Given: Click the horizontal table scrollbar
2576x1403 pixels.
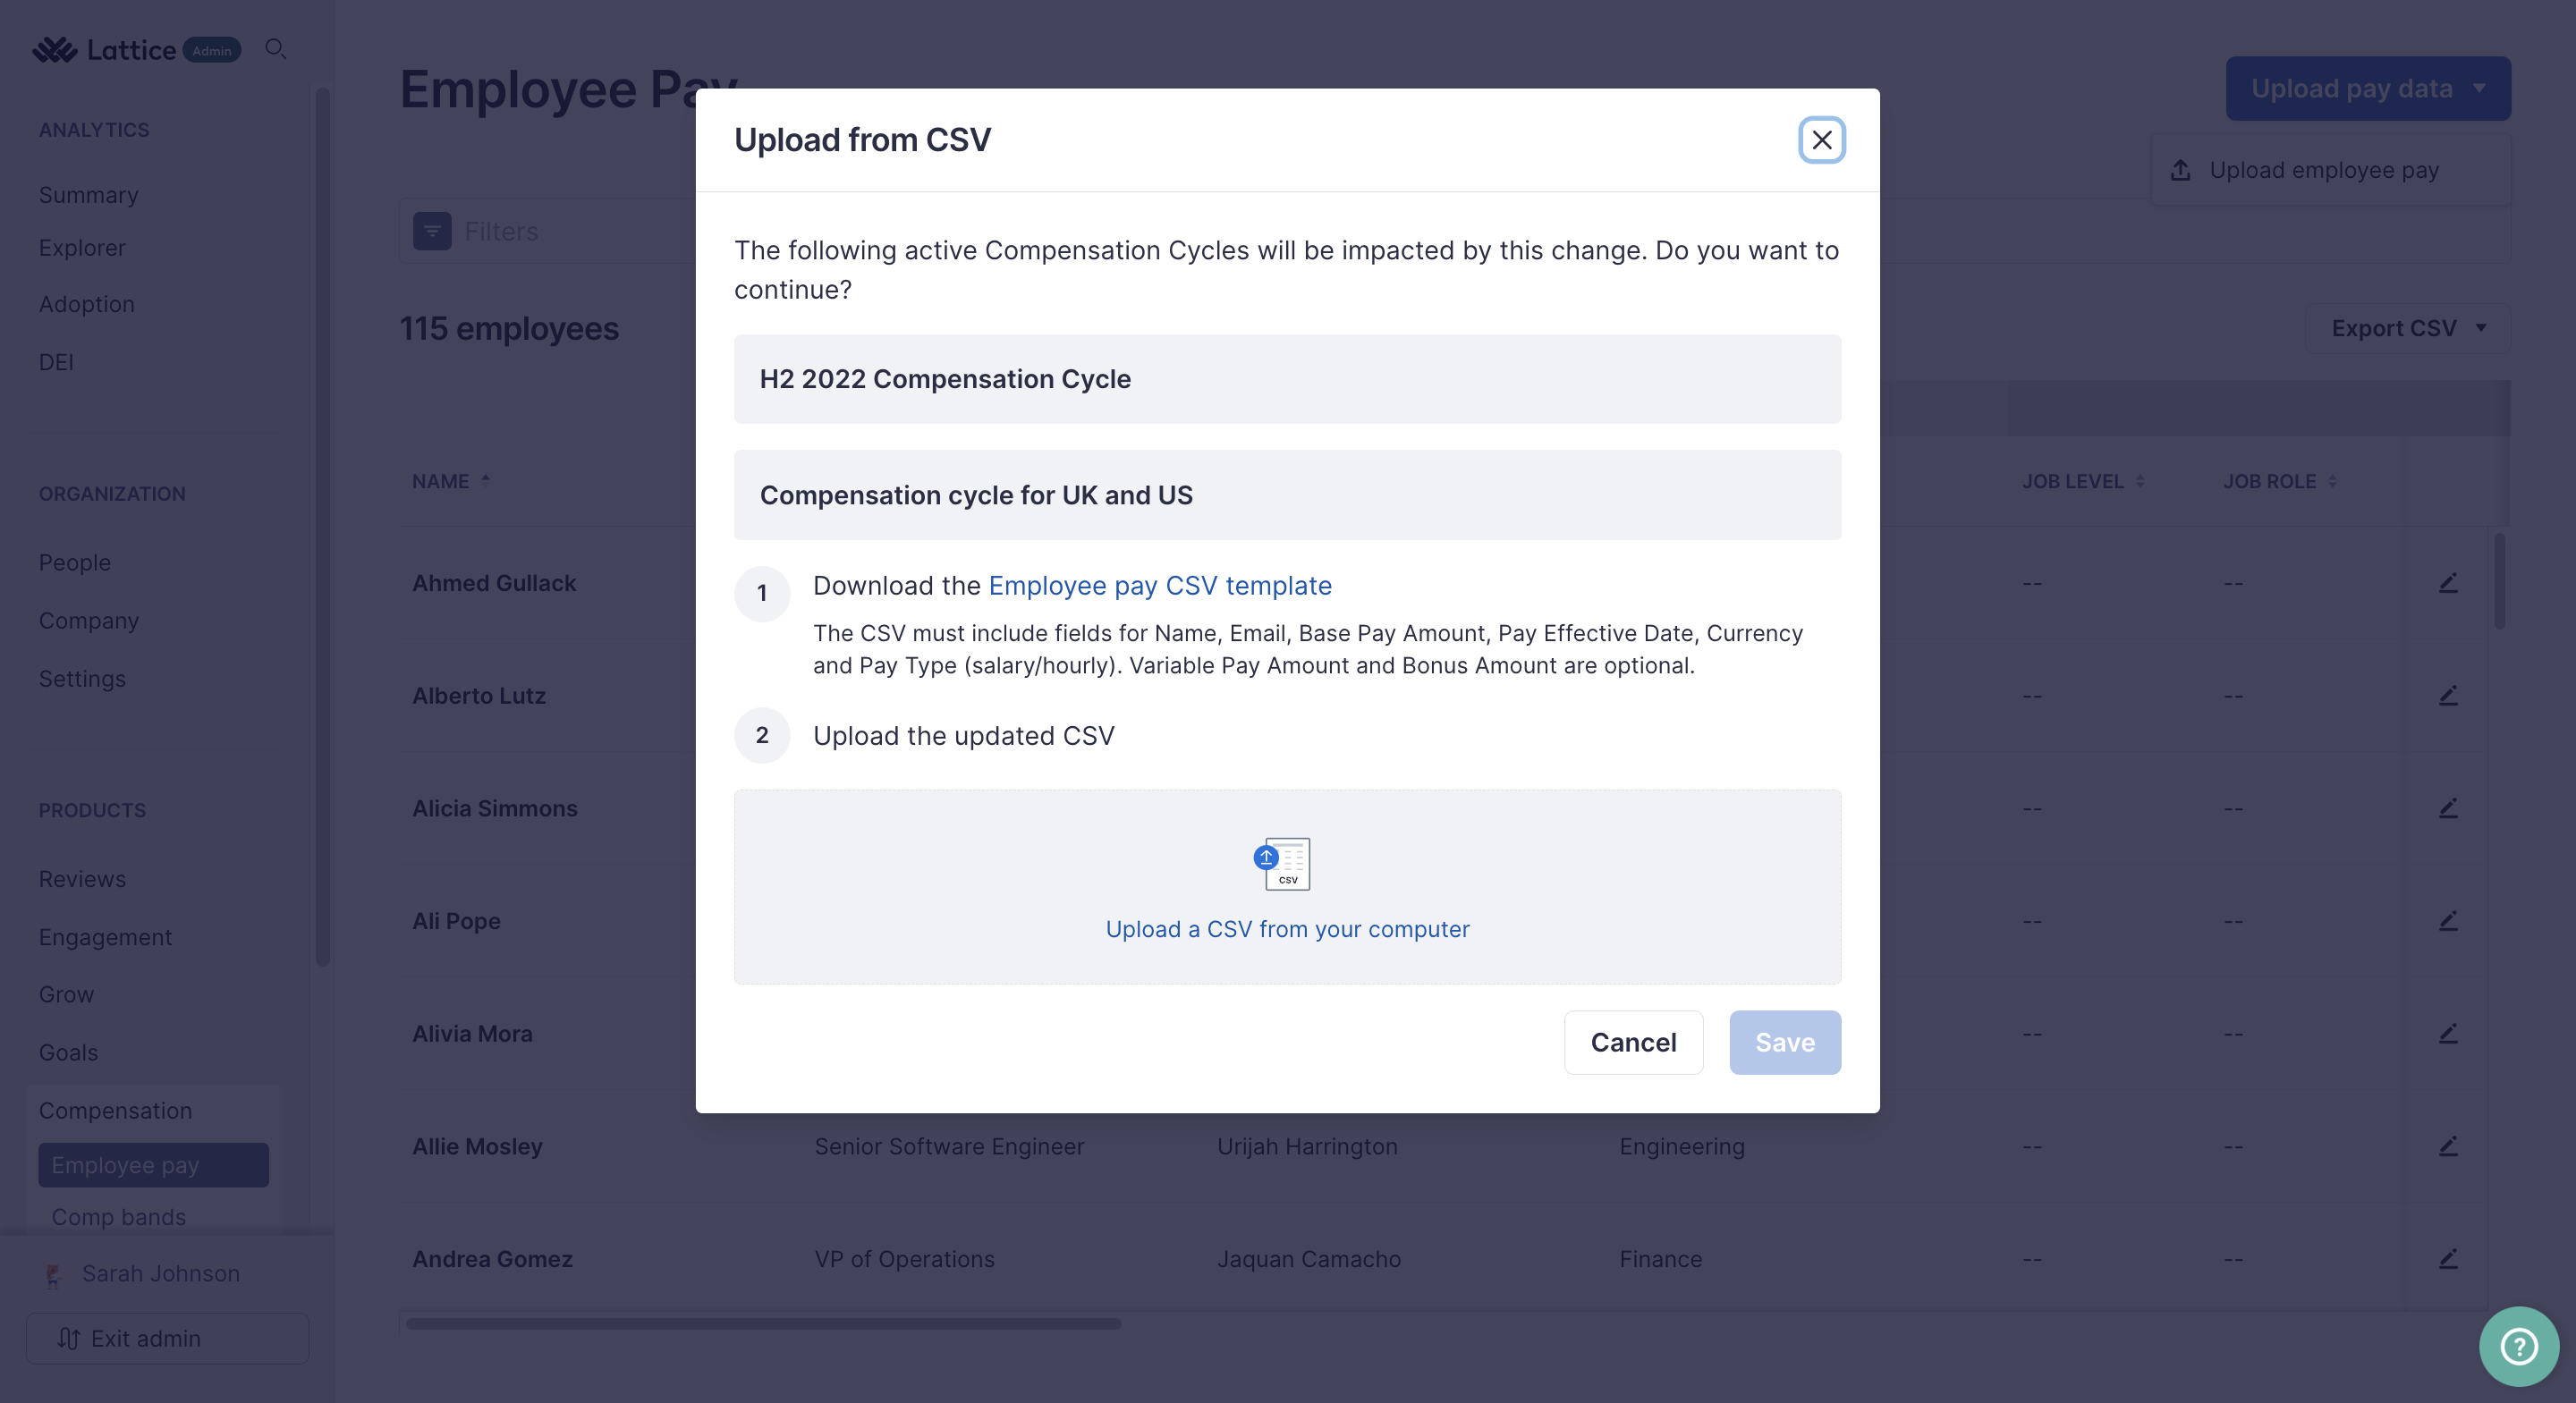Looking at the screenshot, I should pos(763,1323).
